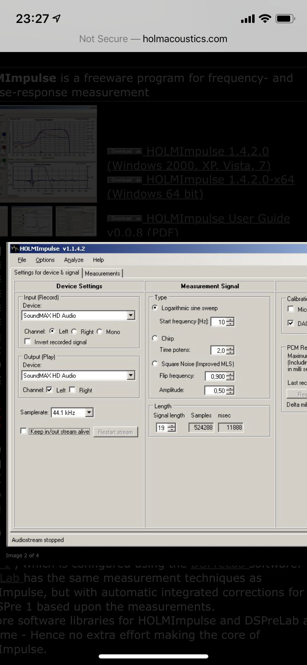Click the small impulse response thumbnail in the middle
Image resolution: width=307 pixels, height=665 pixels.
tap(32, 221)
